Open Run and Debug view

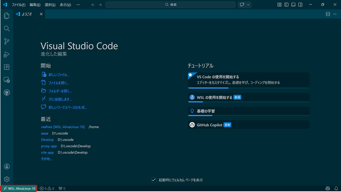[x=6, y=54]
